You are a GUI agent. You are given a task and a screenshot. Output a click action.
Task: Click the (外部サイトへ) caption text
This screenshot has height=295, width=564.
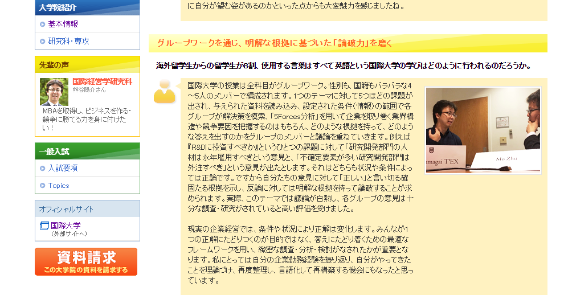[69, 234]
